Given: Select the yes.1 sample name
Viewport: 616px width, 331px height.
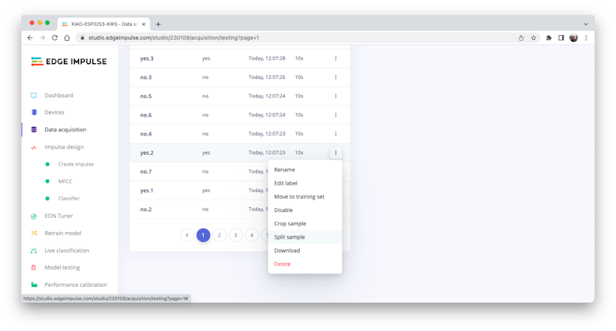Looking at the screenshot, I should point(147,190).
